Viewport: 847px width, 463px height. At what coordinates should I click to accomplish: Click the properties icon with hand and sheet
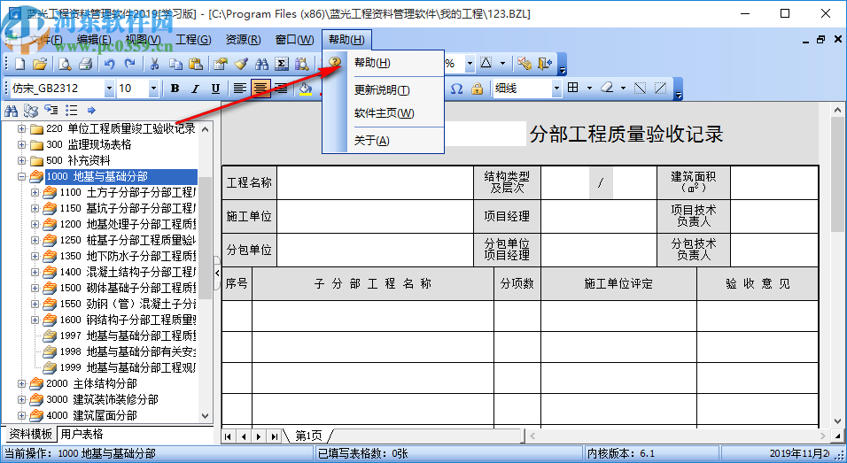[x=221, y=64]
